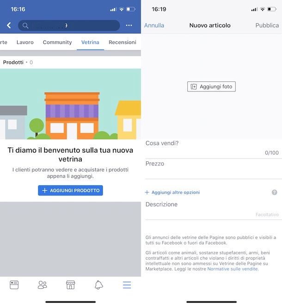Expand Aggiungi altre opzioni
The height and width of the screenshot is (305, 282).
172,192
